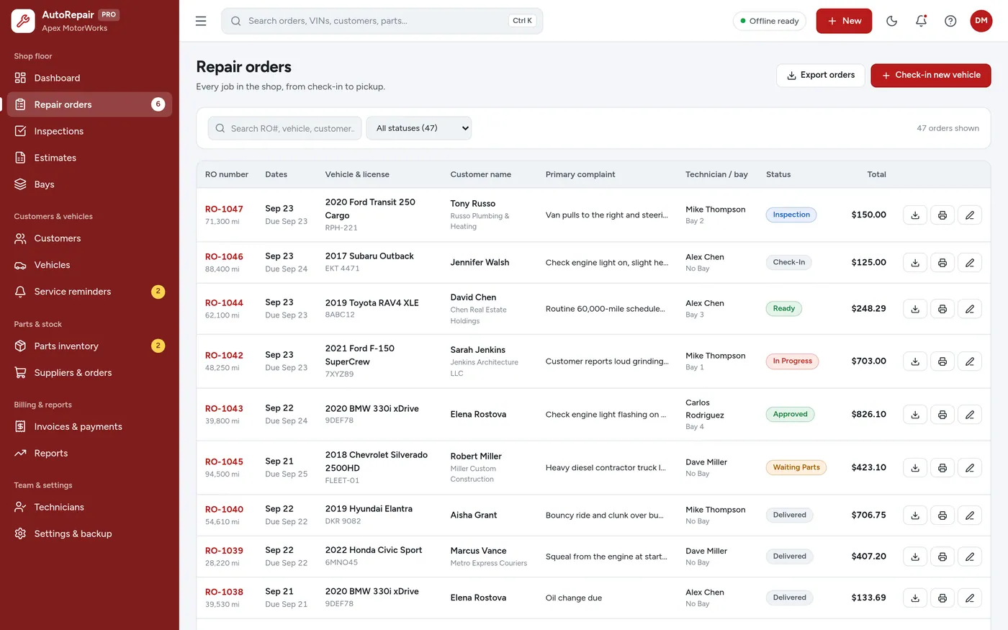Print RO-1047 repair order
Screen dimensions: 1008x630
tap(942, 215)
